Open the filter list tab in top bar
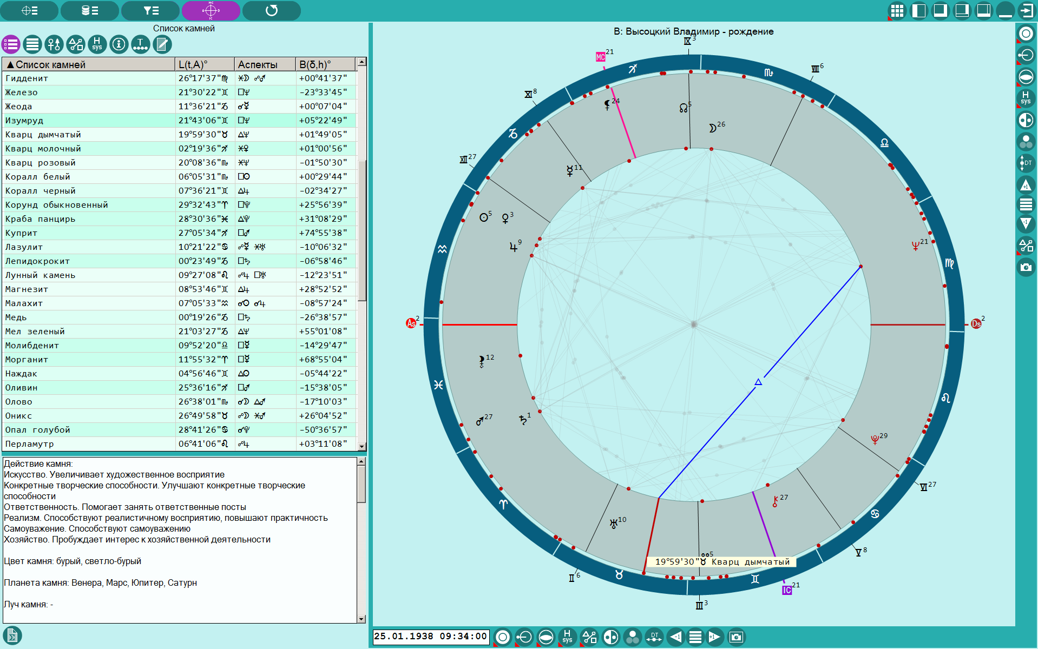 pyautogui.click(x=150, y=10)
